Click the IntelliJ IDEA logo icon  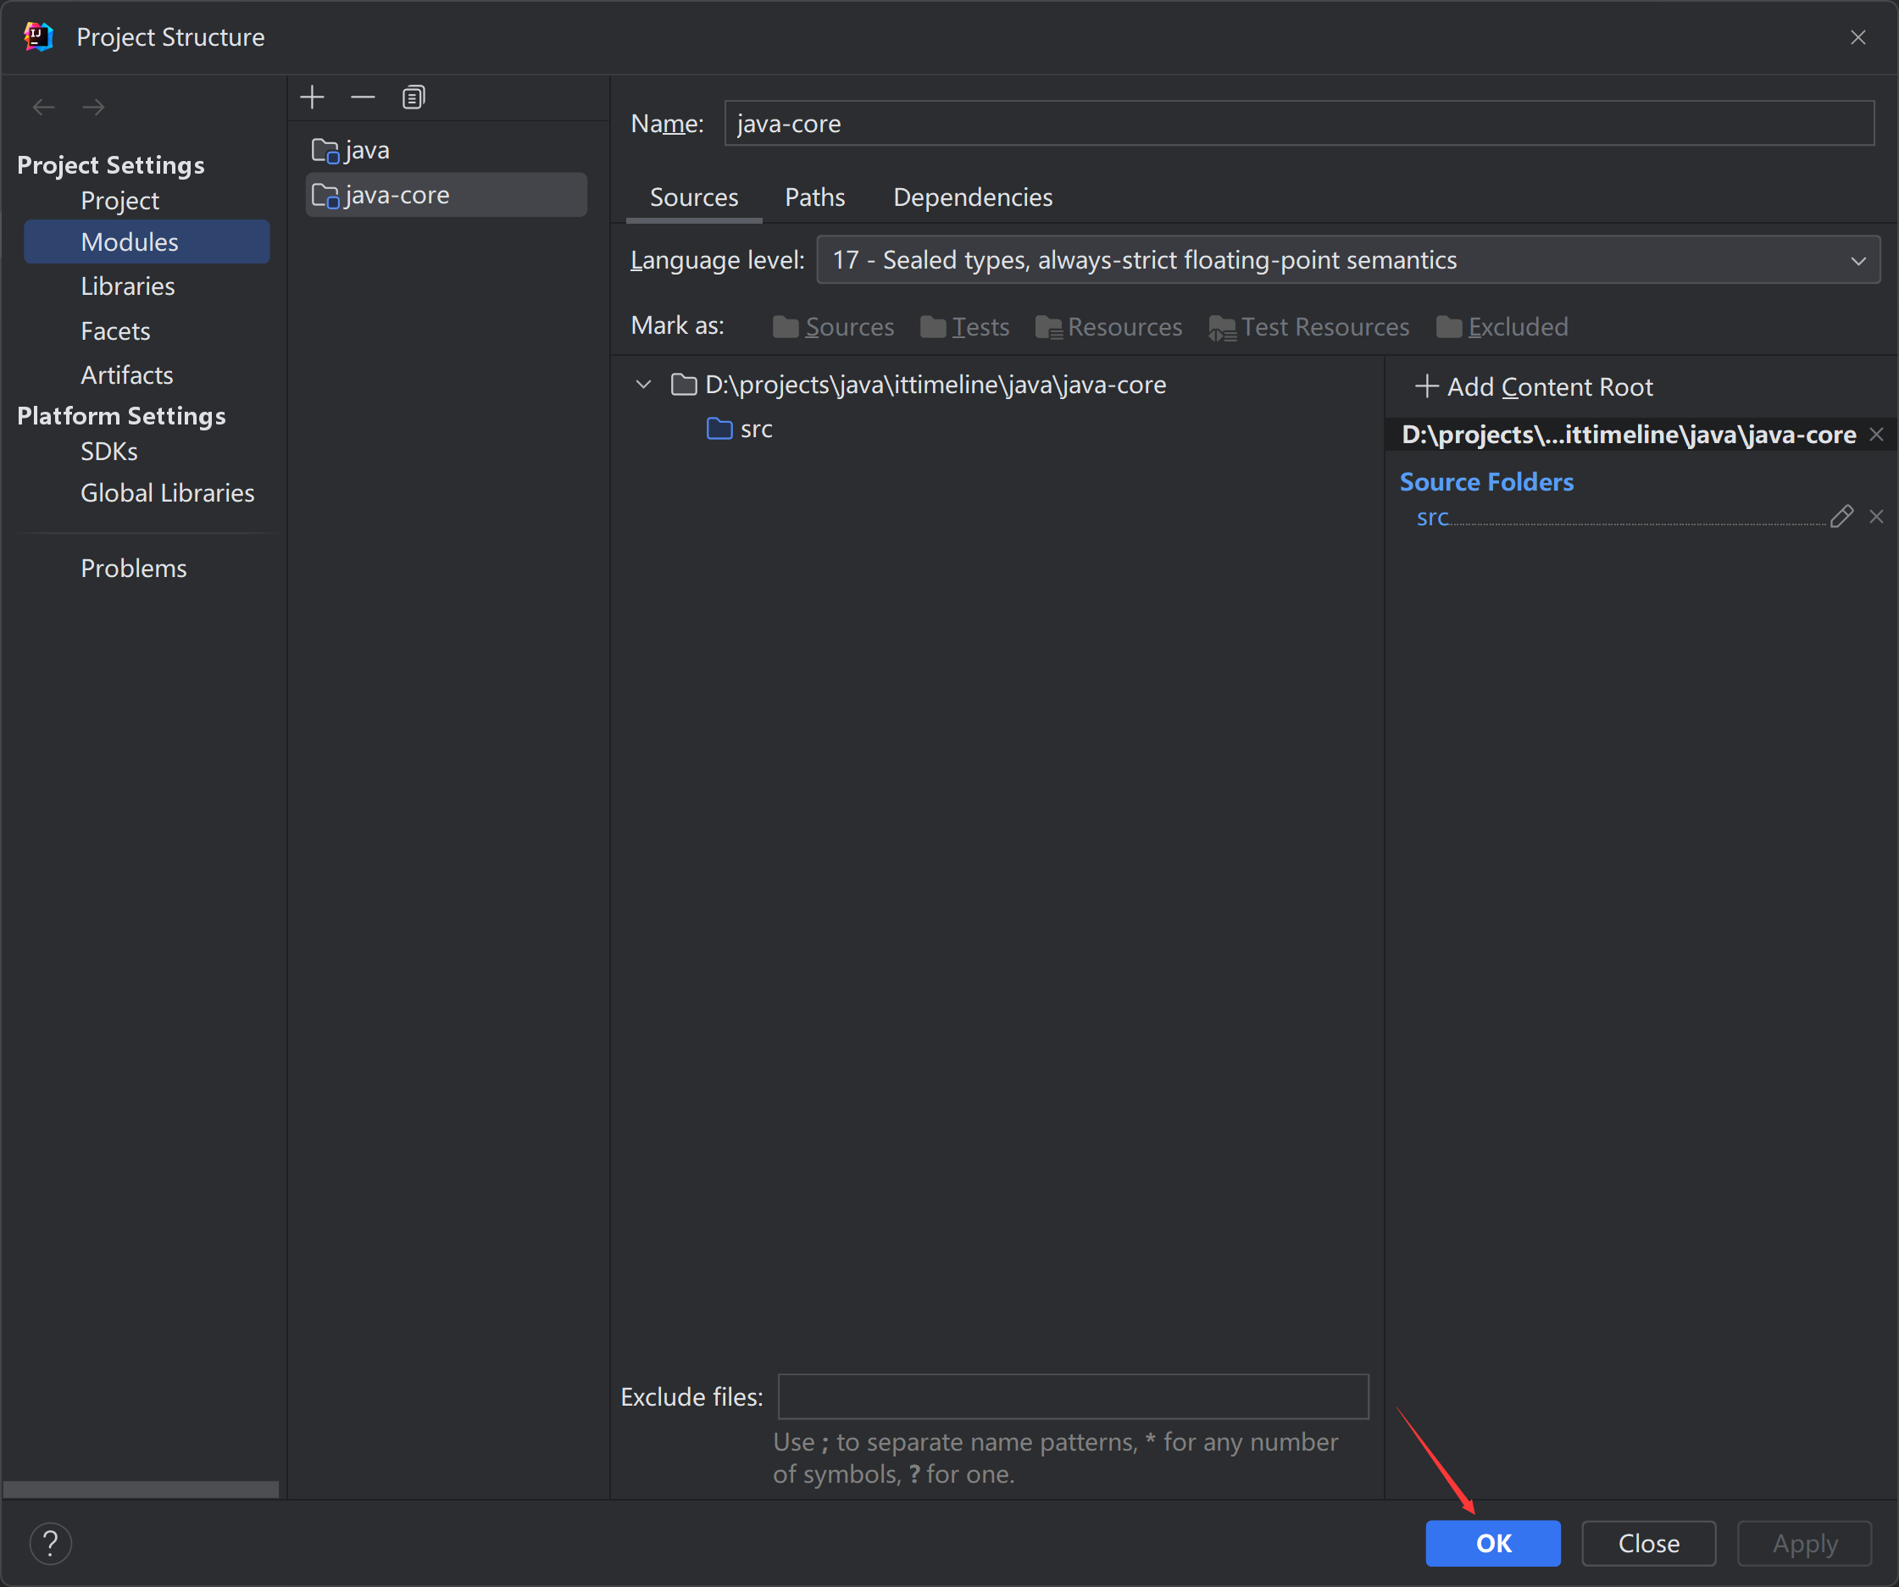38,37
